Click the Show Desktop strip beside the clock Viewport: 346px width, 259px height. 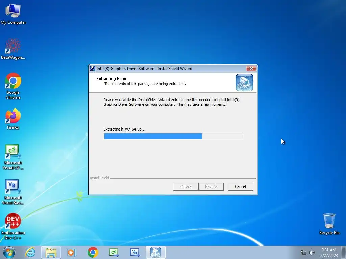point(344,252)
